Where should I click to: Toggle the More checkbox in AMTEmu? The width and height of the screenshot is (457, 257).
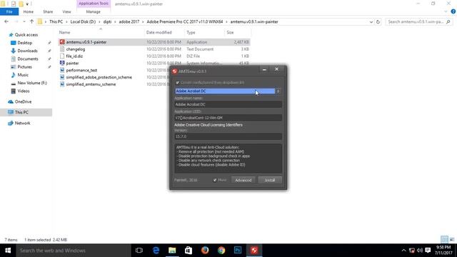point(215,180)
